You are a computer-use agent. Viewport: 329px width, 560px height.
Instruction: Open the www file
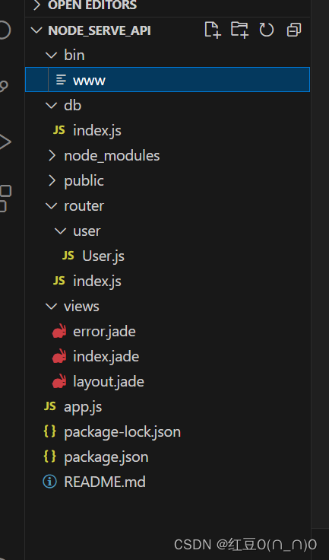tap(168, 80)
